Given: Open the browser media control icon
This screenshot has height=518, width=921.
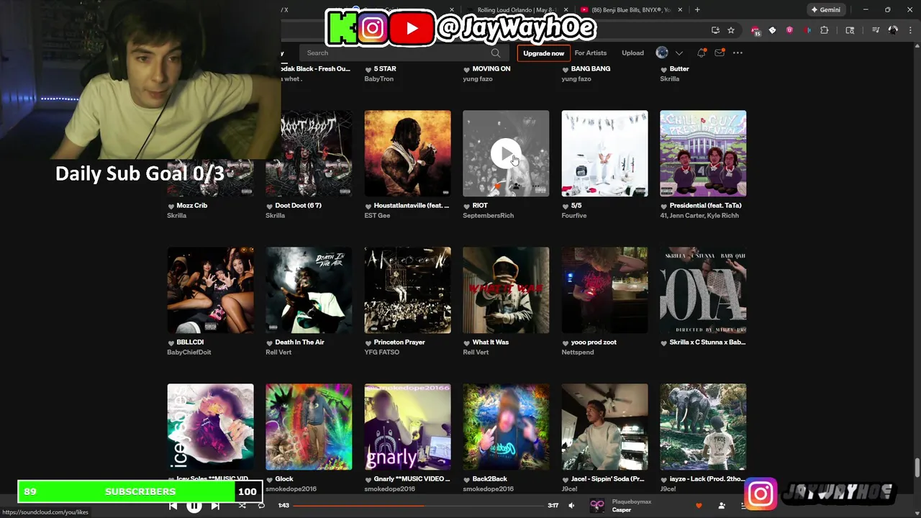Looking at the screenshot, I should (x=876, y=30).
